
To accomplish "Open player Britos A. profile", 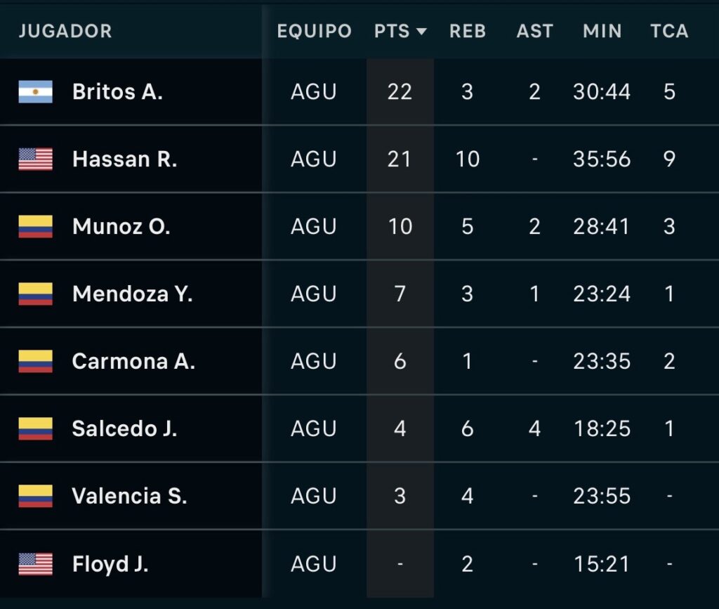I will pos(117,92).
